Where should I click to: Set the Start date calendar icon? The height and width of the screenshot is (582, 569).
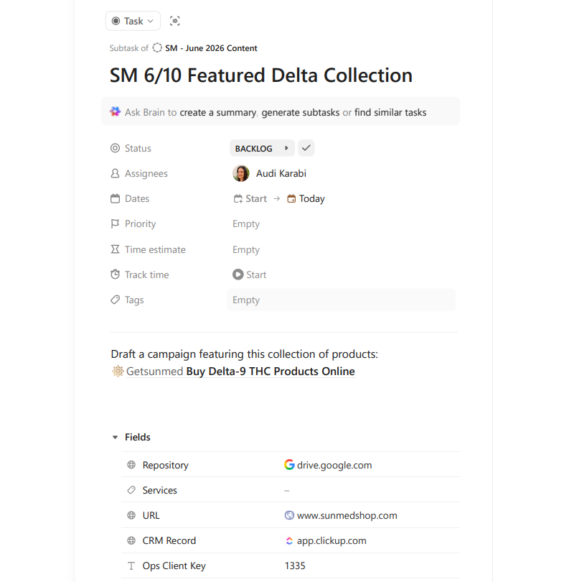[238, 198]
